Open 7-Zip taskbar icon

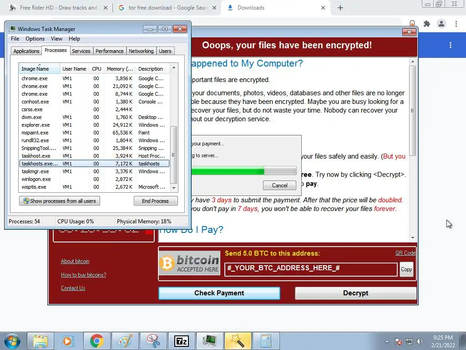tap(181, 341)
